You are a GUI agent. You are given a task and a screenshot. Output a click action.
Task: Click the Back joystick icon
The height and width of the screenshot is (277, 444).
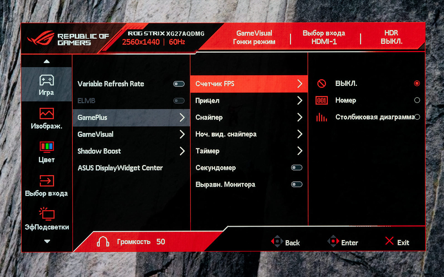(x=277, y=242)
